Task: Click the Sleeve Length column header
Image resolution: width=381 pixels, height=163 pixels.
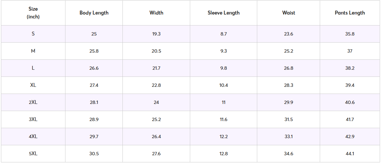Action: pyautogui.click(x=224, y=13)
